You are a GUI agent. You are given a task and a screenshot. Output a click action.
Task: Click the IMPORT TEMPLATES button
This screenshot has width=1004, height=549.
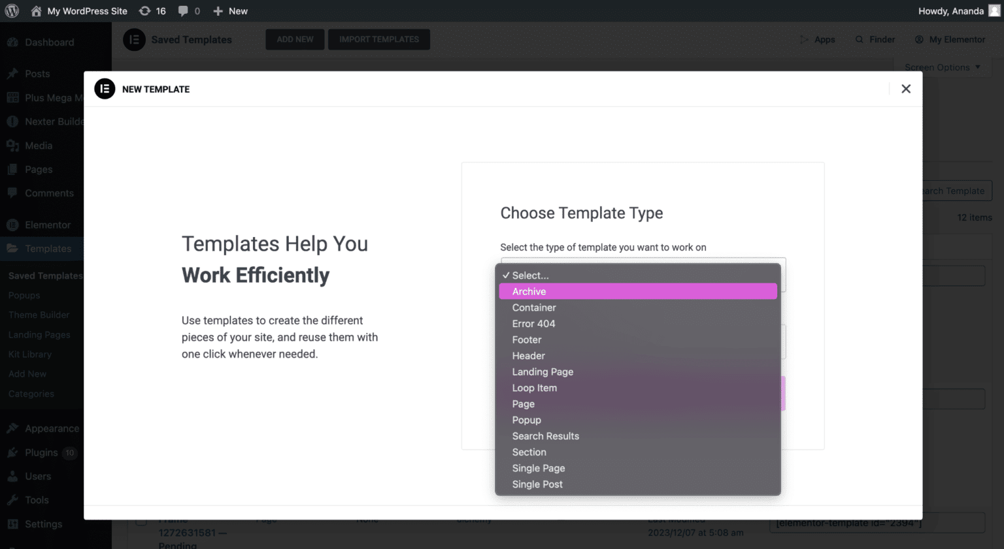378,39
